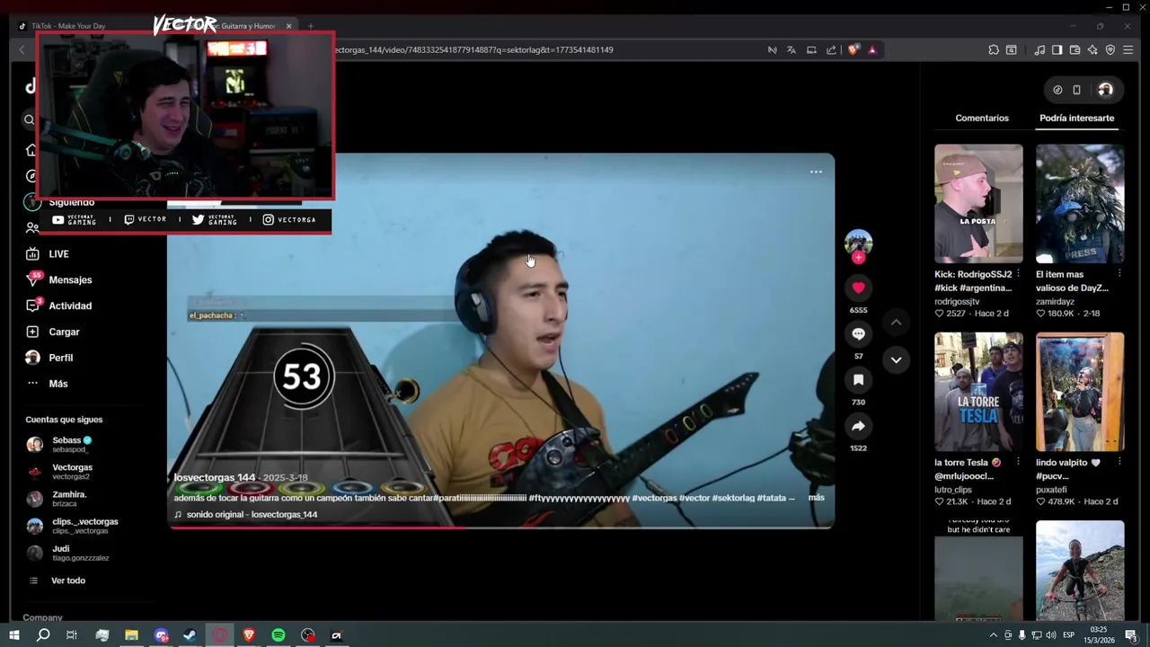The height and width of the screenshot is (647, 1150).
Task: Show hidden system tray icons chevron
Action: click(x=993, y=635)
